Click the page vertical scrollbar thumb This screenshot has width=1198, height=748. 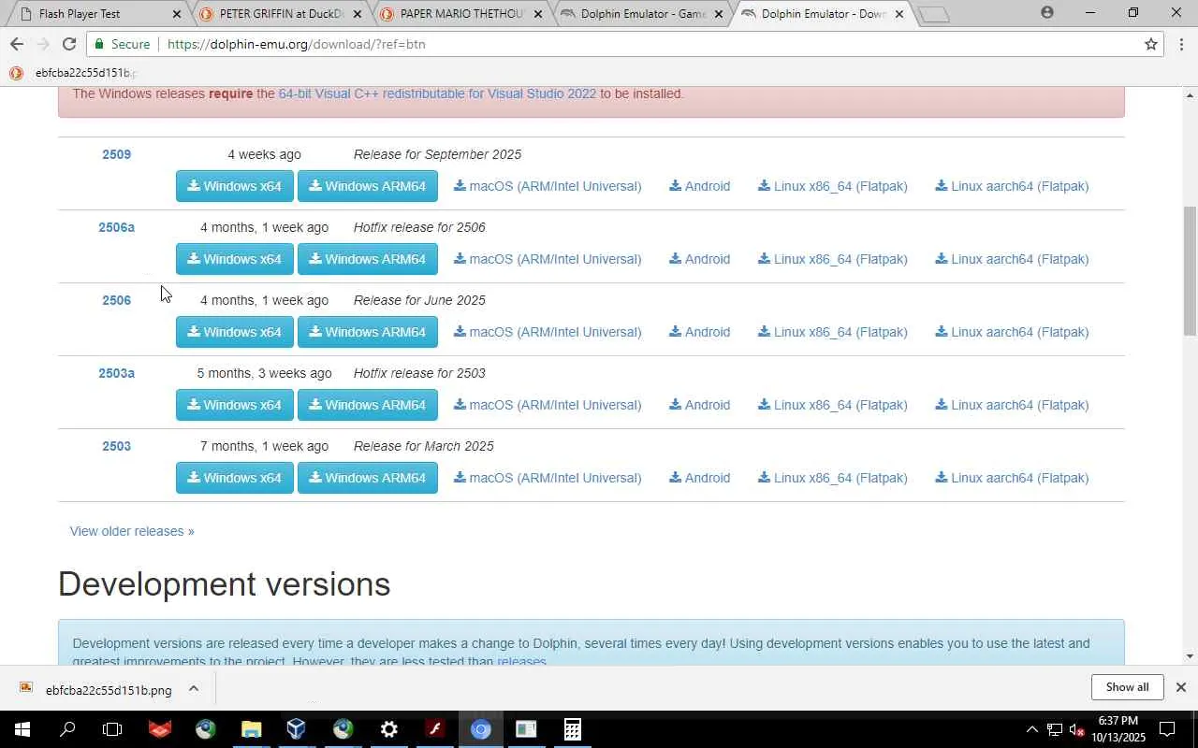(1190, 271)
